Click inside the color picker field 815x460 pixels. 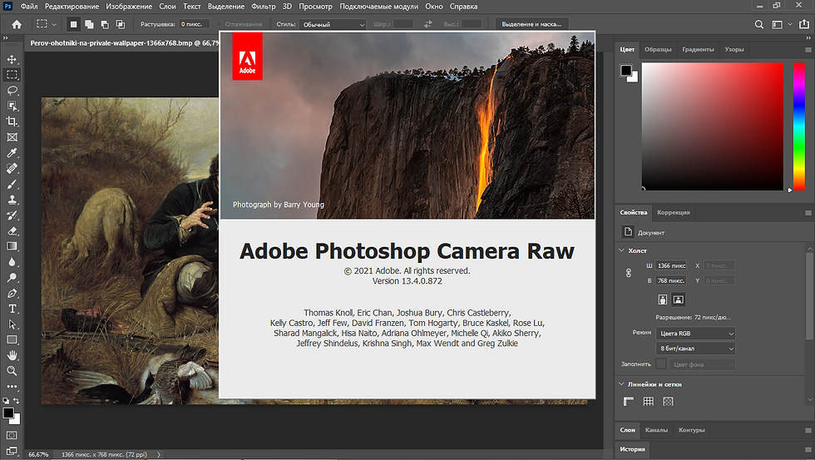(712, 126)
